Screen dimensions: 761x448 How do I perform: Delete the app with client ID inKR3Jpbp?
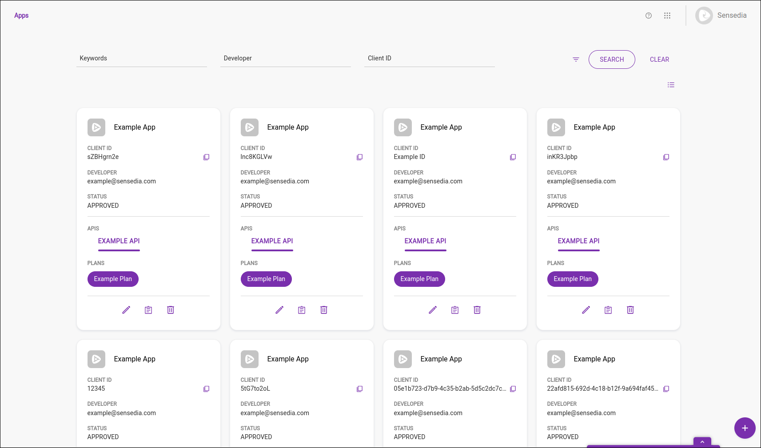(630, 310)
